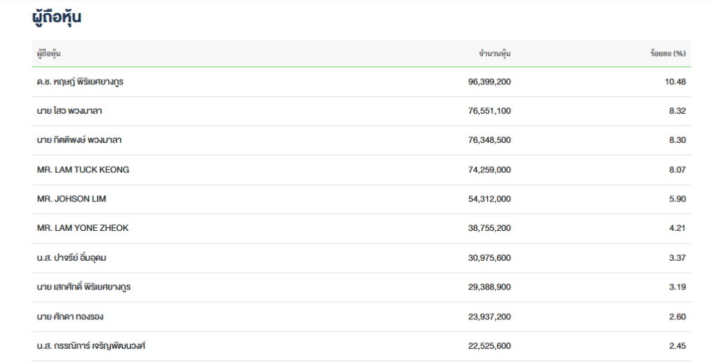This screenshot has width=714, height=364.
Task: Select shareholder MR. LAM YONE ZHEOK
Action: coord(83,228)
